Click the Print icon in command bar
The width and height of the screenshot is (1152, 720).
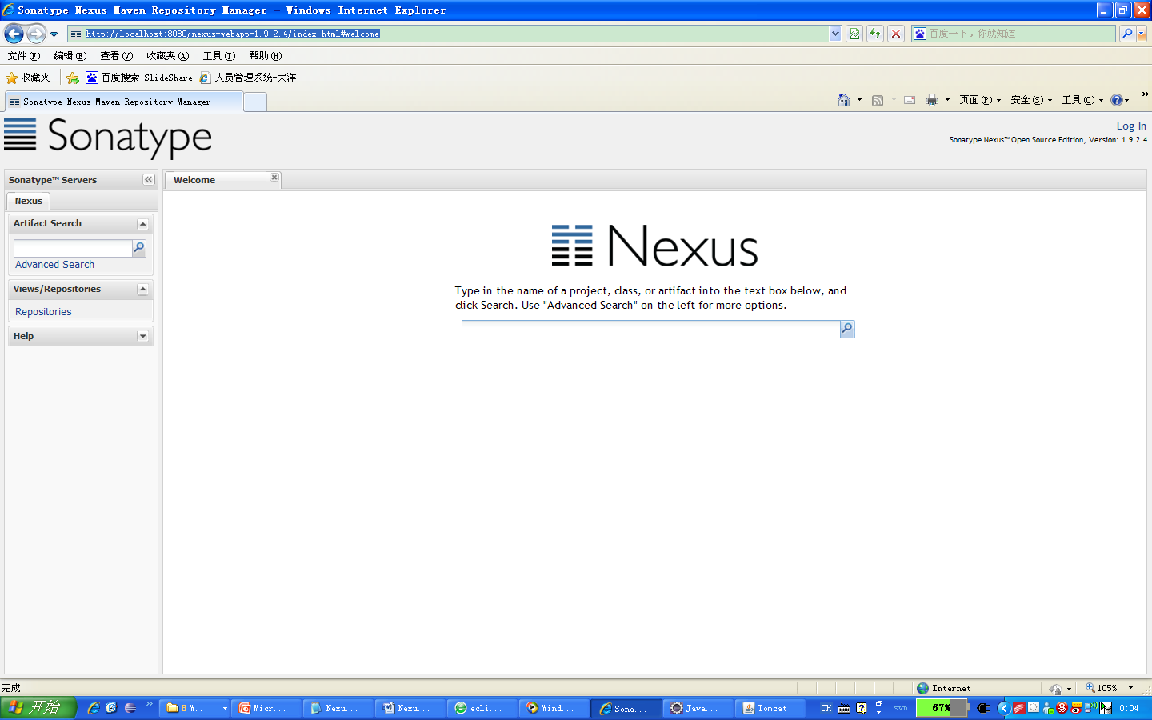pyautogui.click(x=932, y=100)
